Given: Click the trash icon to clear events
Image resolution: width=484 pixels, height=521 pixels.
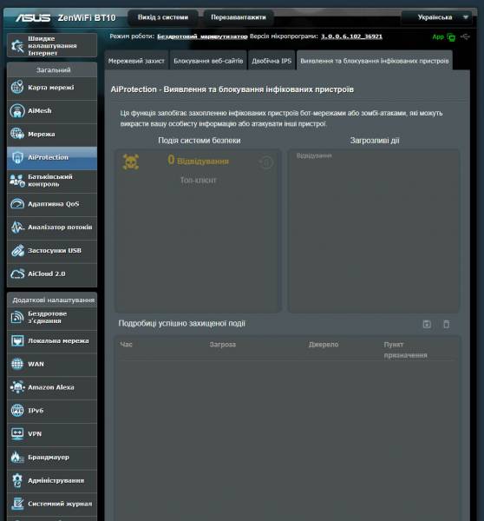Looking at the screenshot, I should (447, 324).
